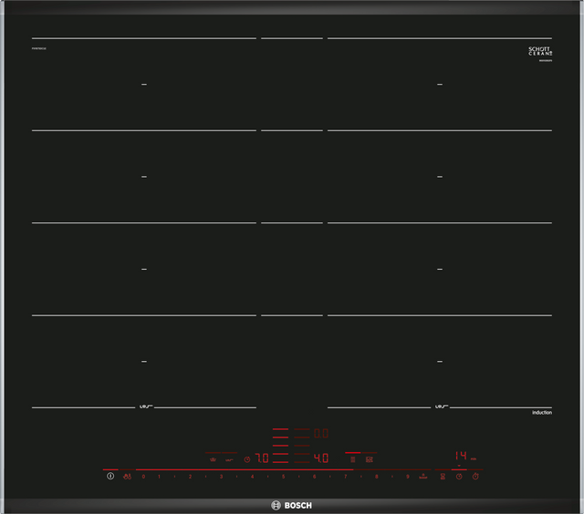
Task: Tap the 14 min timer display
Action: 462,457
